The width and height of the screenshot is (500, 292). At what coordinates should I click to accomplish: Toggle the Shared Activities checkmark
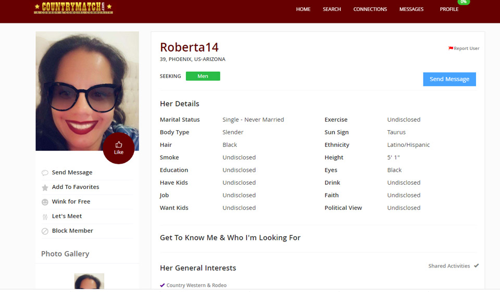476,266
